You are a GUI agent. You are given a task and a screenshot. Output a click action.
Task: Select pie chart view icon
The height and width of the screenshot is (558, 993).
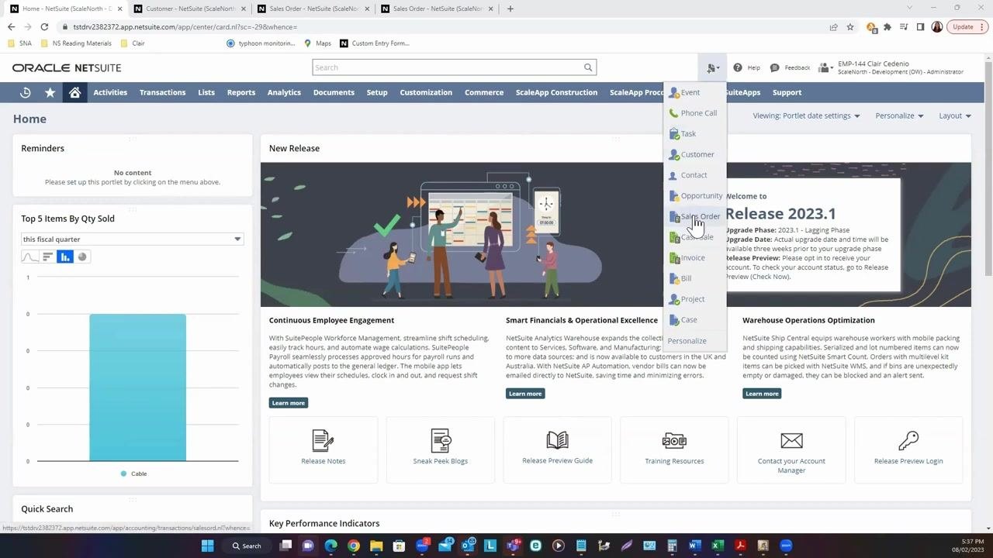click(x=83, y=257)
